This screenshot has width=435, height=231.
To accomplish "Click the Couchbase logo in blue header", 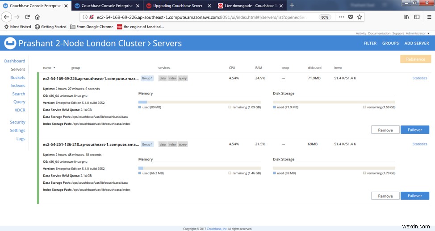I will pos(10,43).
